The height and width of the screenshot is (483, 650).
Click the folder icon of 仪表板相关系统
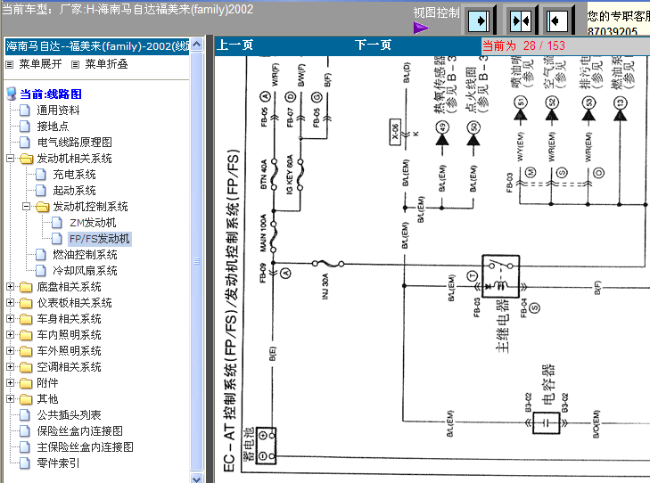pos(26,303)
